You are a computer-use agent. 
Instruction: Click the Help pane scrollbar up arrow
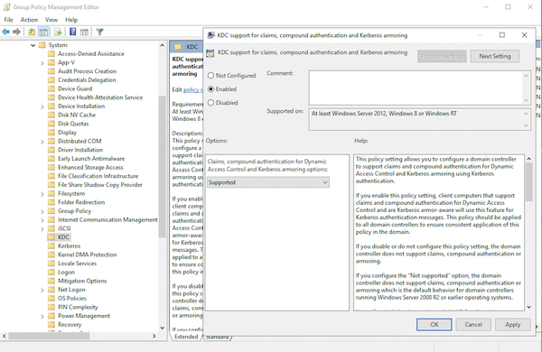(528, 159)
